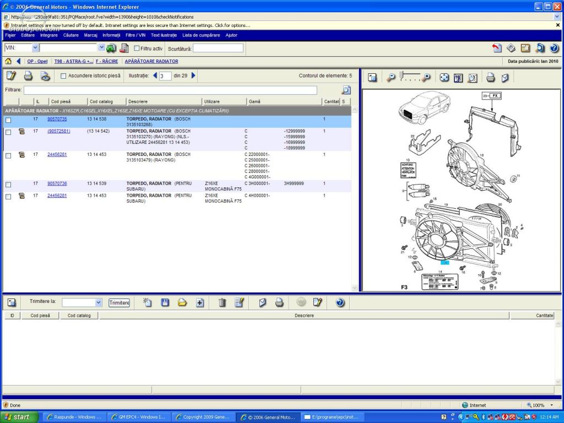Go to the Home catalog icon
The width and height of the screenshot is (564, 423).
coord(8,61)
